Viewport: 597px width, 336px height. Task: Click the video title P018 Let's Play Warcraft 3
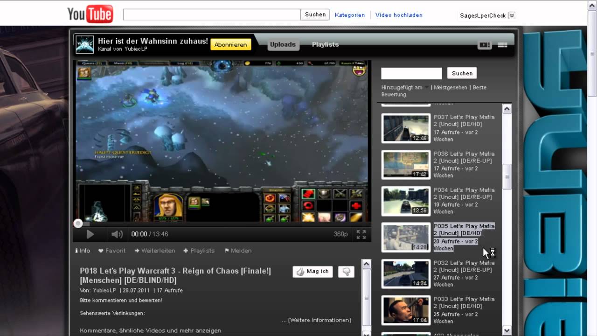175,275
